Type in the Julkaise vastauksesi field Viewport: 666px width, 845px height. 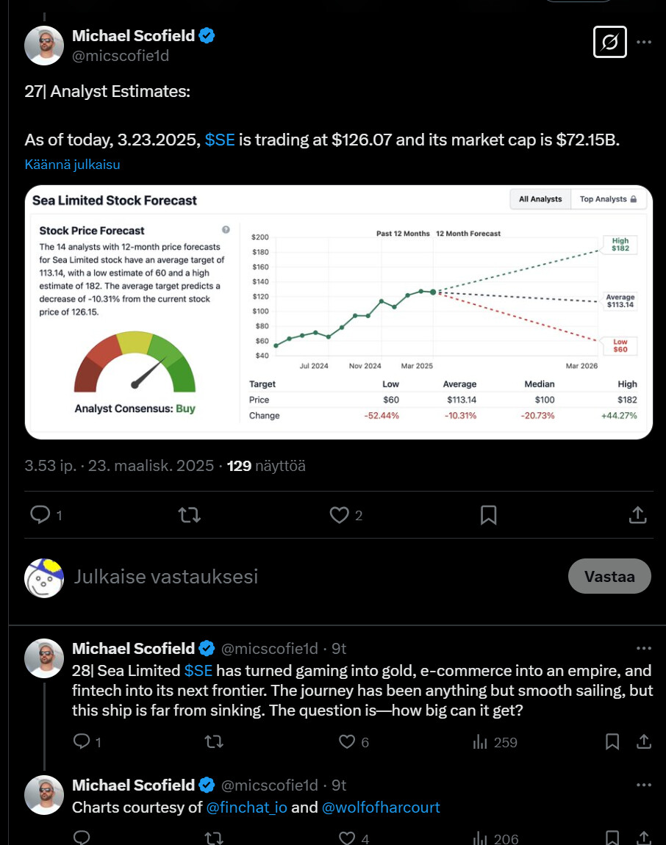(294, 576)
